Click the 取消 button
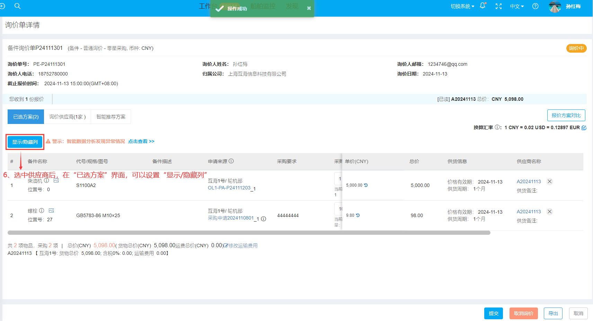Image resolution: width=593 pixels, height=321 pixels. (578, 313)
